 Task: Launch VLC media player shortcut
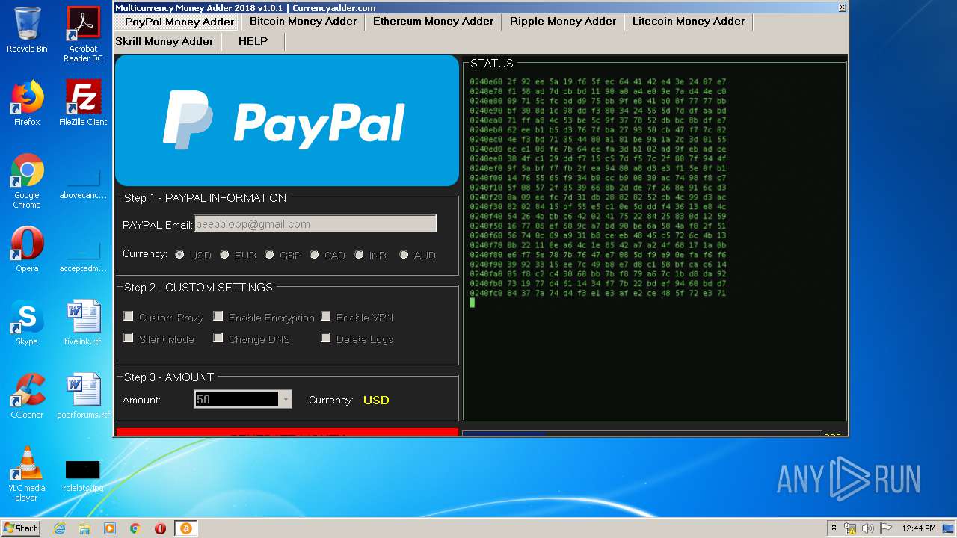pyautogui.click(x=27, y=474)
